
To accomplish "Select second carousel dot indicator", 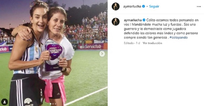I will coord(53,104).
